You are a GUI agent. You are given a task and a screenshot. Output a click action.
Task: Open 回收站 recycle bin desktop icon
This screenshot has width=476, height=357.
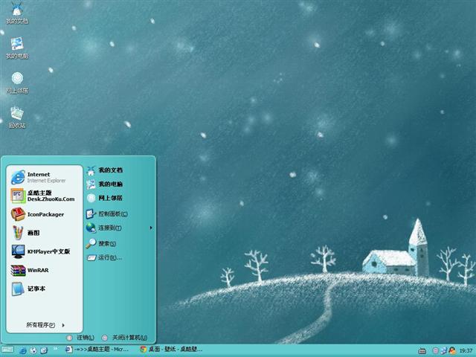pyautogui.click(x=17, y=118)
